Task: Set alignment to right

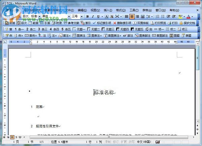Action: 137,16
